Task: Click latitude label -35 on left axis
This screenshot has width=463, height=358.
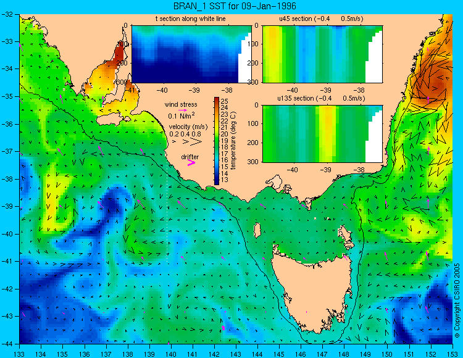Action: pos(7,96)
